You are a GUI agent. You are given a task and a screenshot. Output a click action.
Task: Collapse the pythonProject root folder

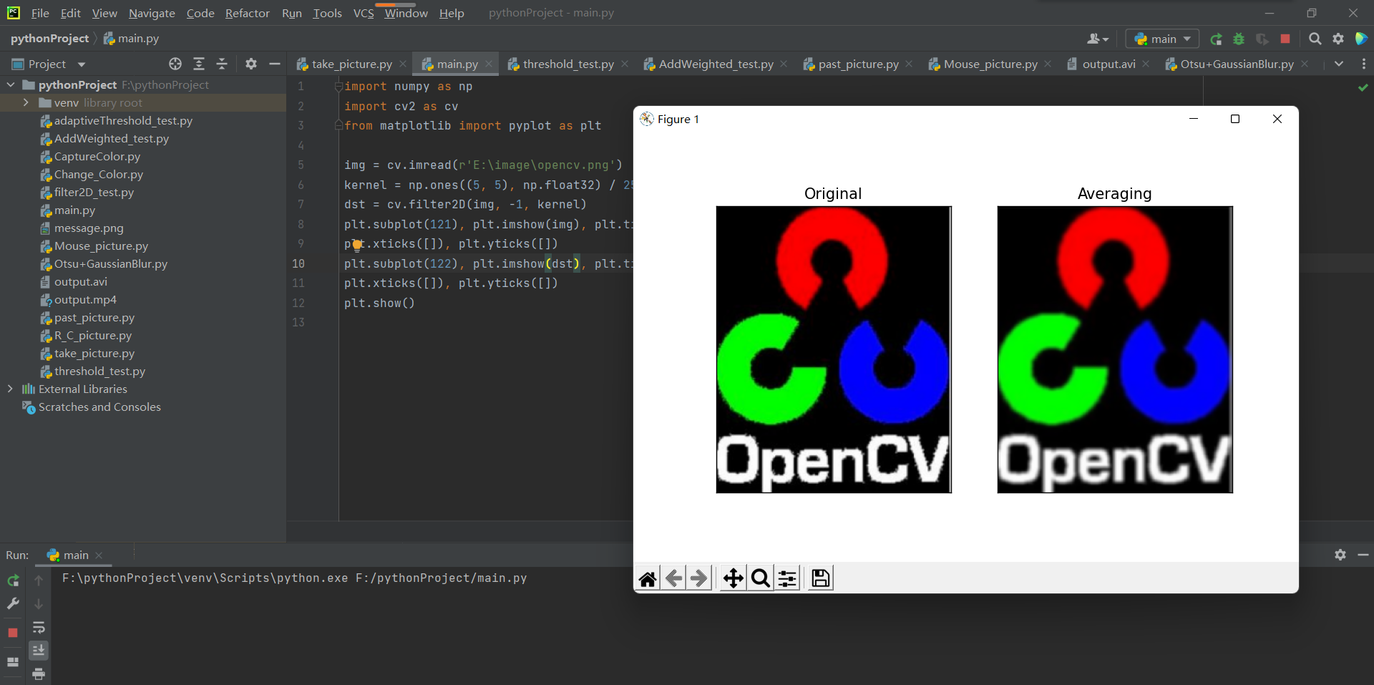pos(11,84)
